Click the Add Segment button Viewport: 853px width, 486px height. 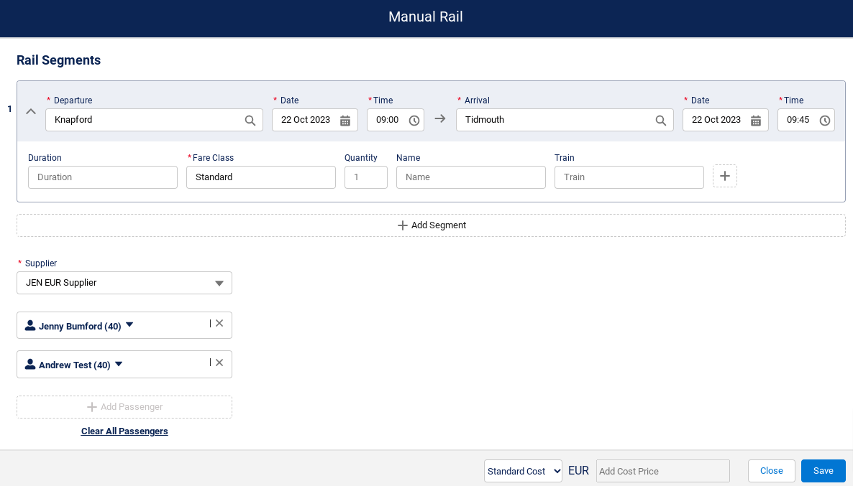[x=432, y=225]
